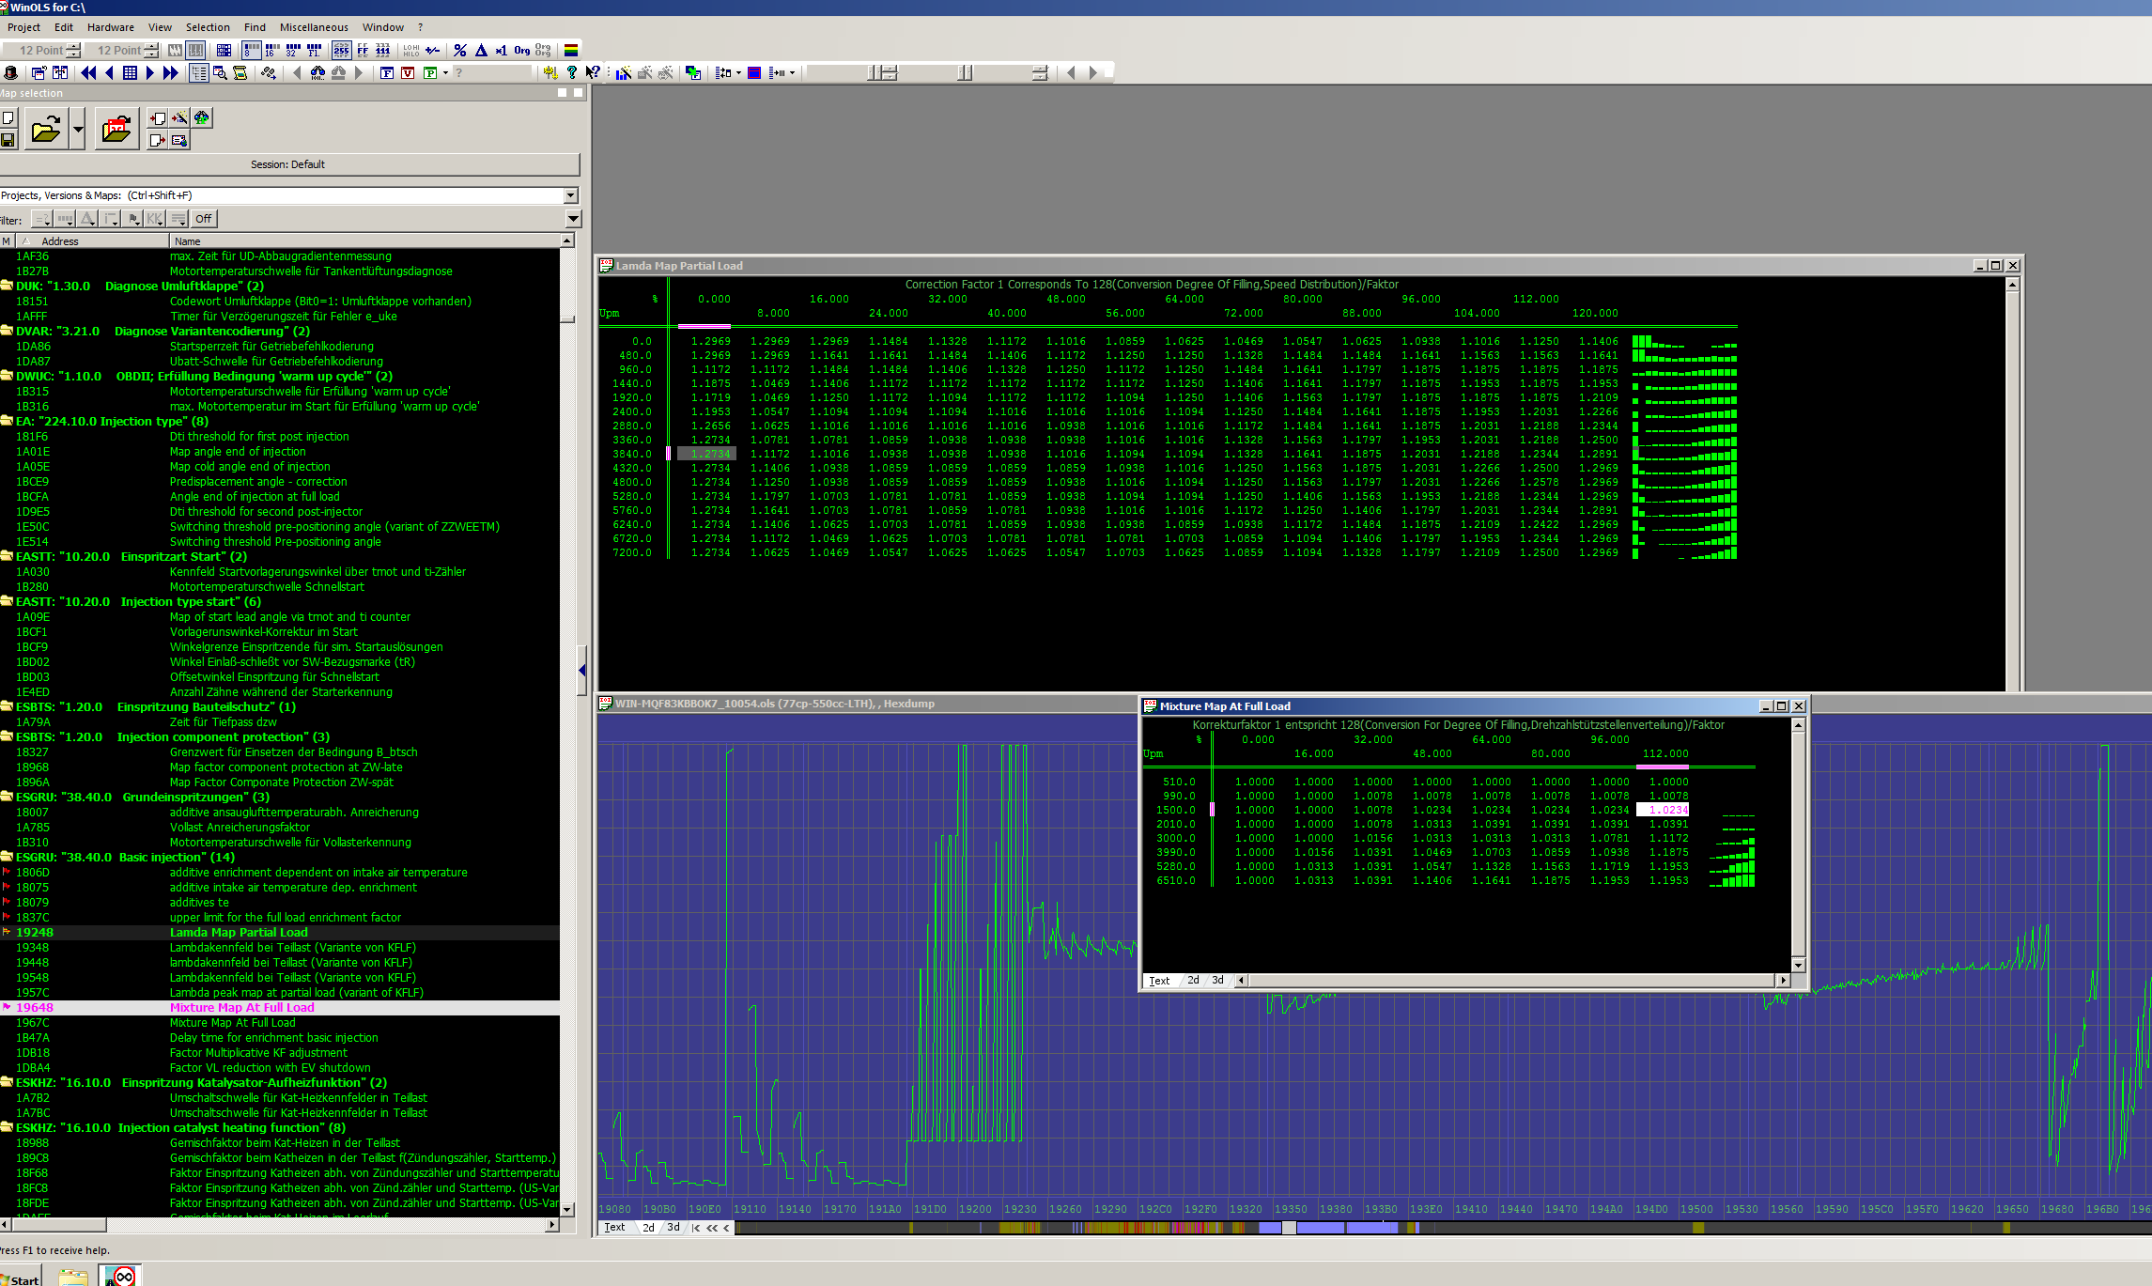Select map 1967C Mixture Map At Full Load

tap(280, 1023)
